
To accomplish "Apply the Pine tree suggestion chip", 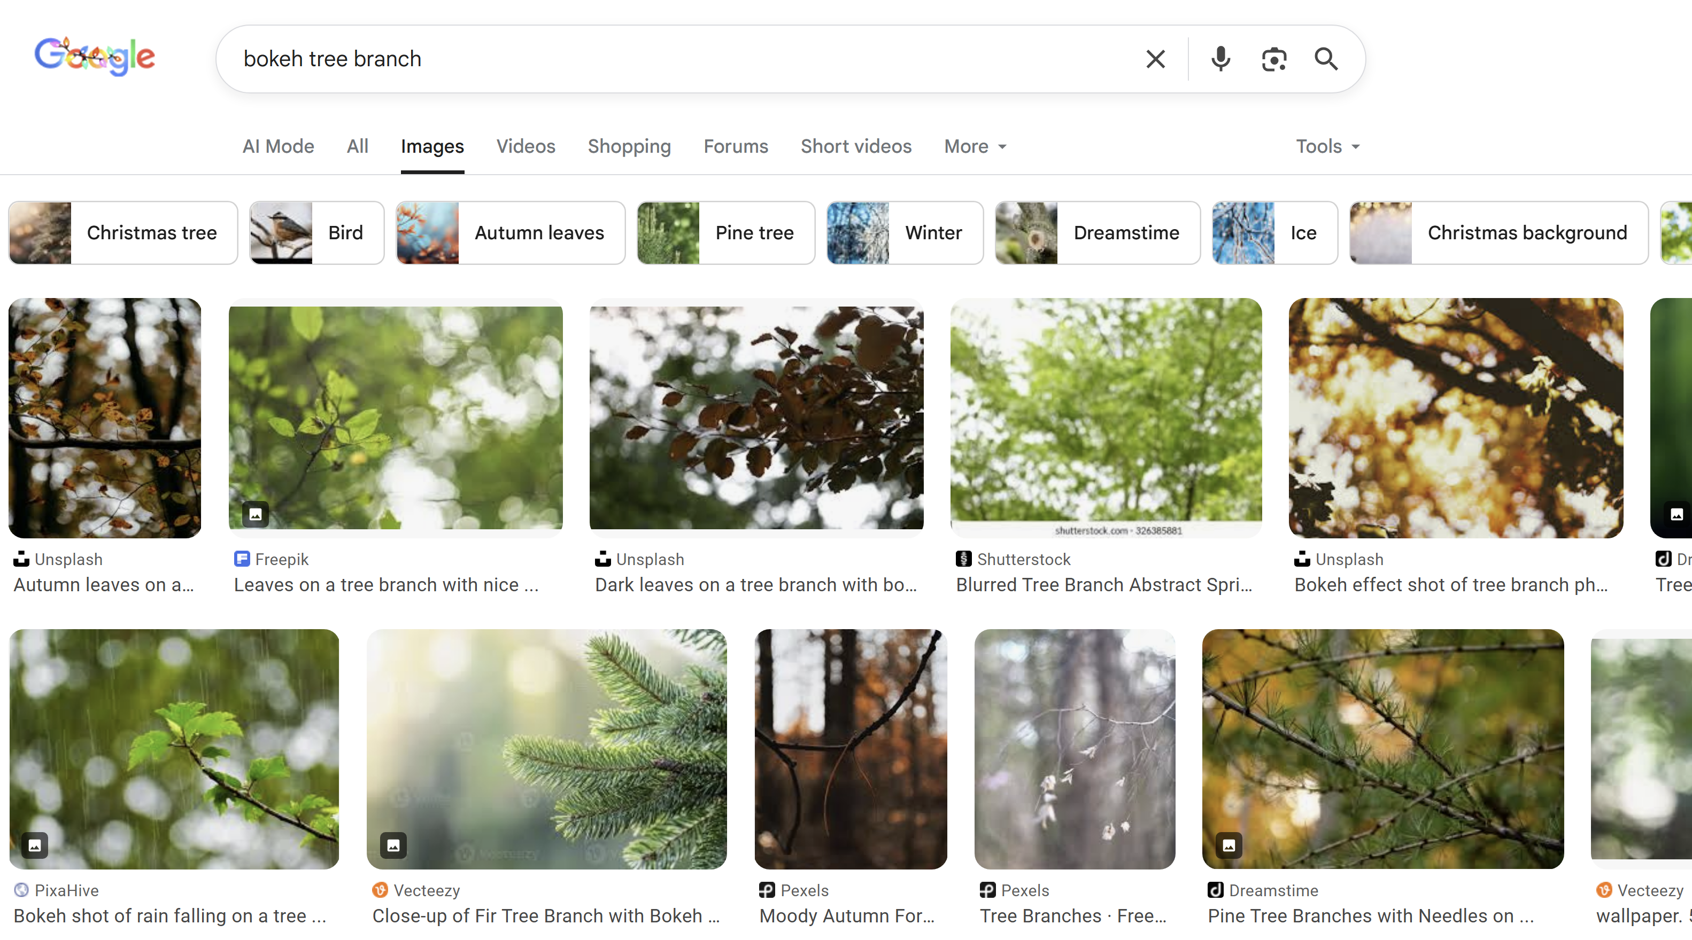I will tap(725, 233).
